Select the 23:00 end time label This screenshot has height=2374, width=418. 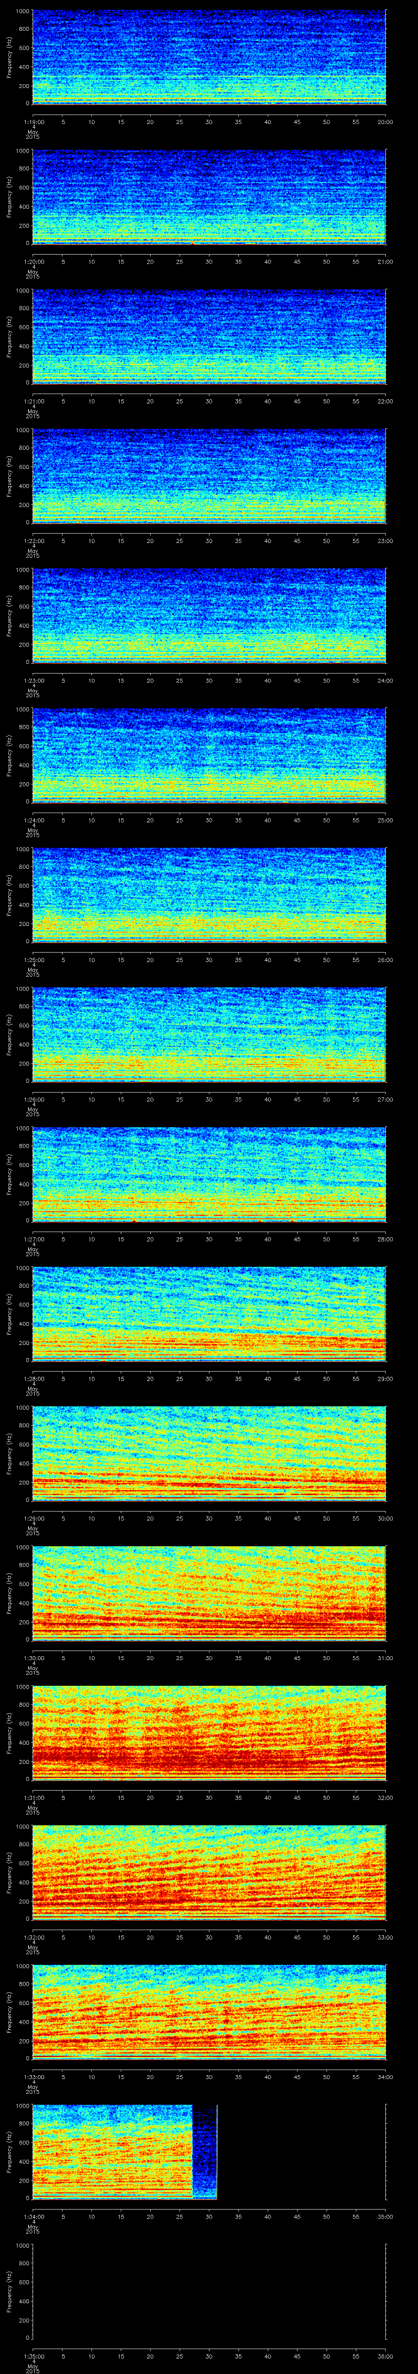pos(386,541)
